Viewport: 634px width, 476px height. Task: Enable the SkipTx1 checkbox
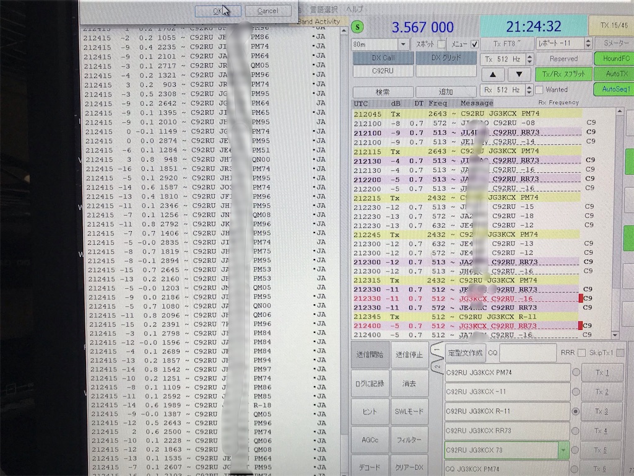[x=620, y=353]
